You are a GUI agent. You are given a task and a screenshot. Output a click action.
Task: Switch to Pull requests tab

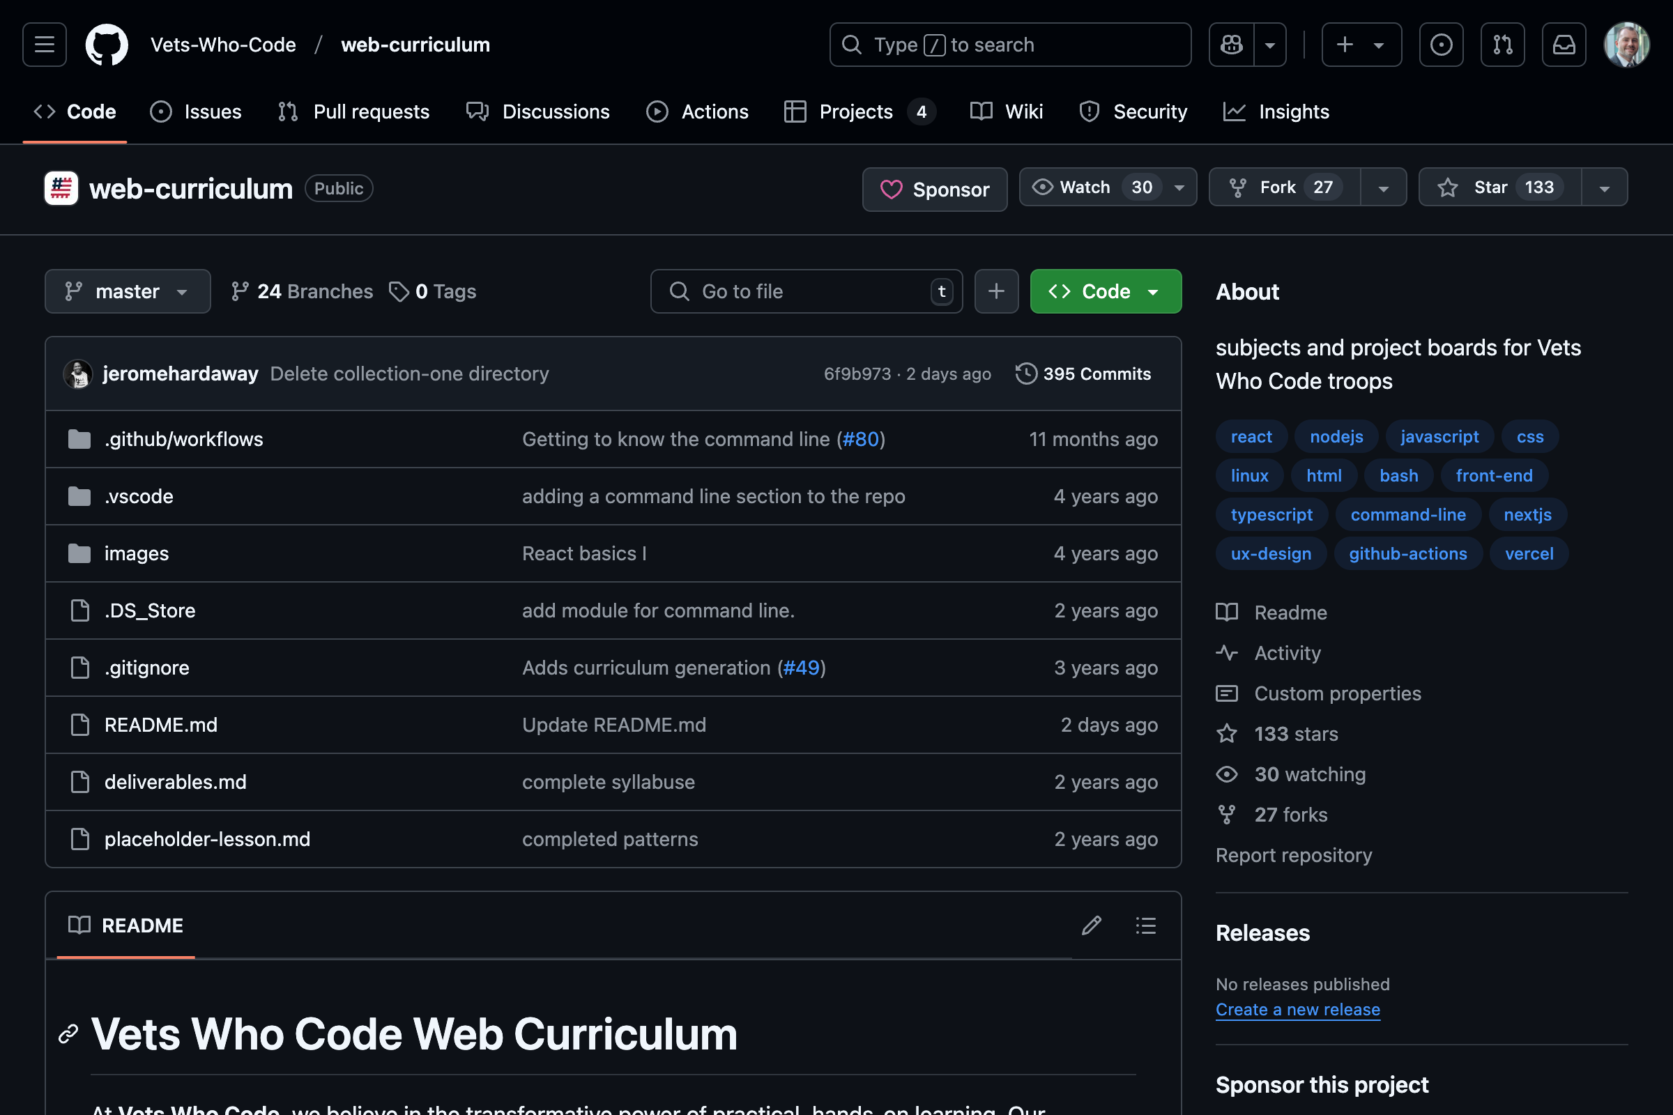click(353, 111)
